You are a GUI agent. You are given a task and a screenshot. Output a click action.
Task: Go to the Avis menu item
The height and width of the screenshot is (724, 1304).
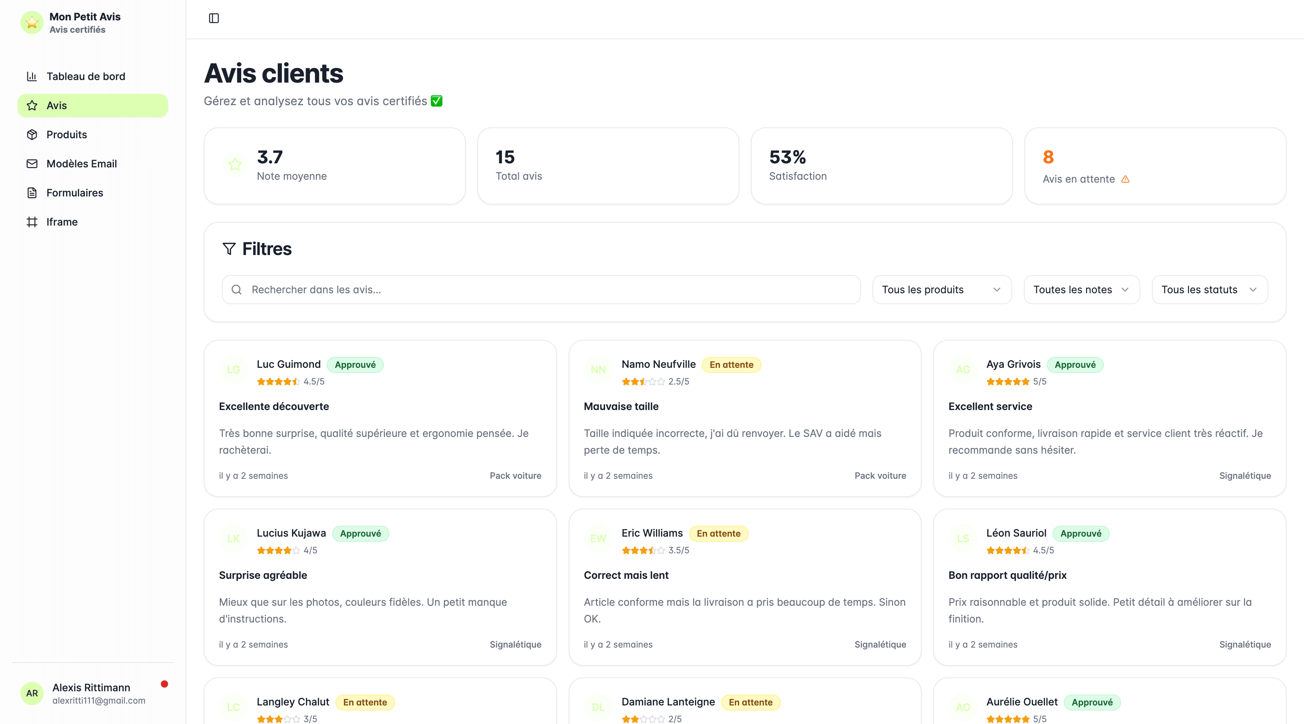point(93,105)
